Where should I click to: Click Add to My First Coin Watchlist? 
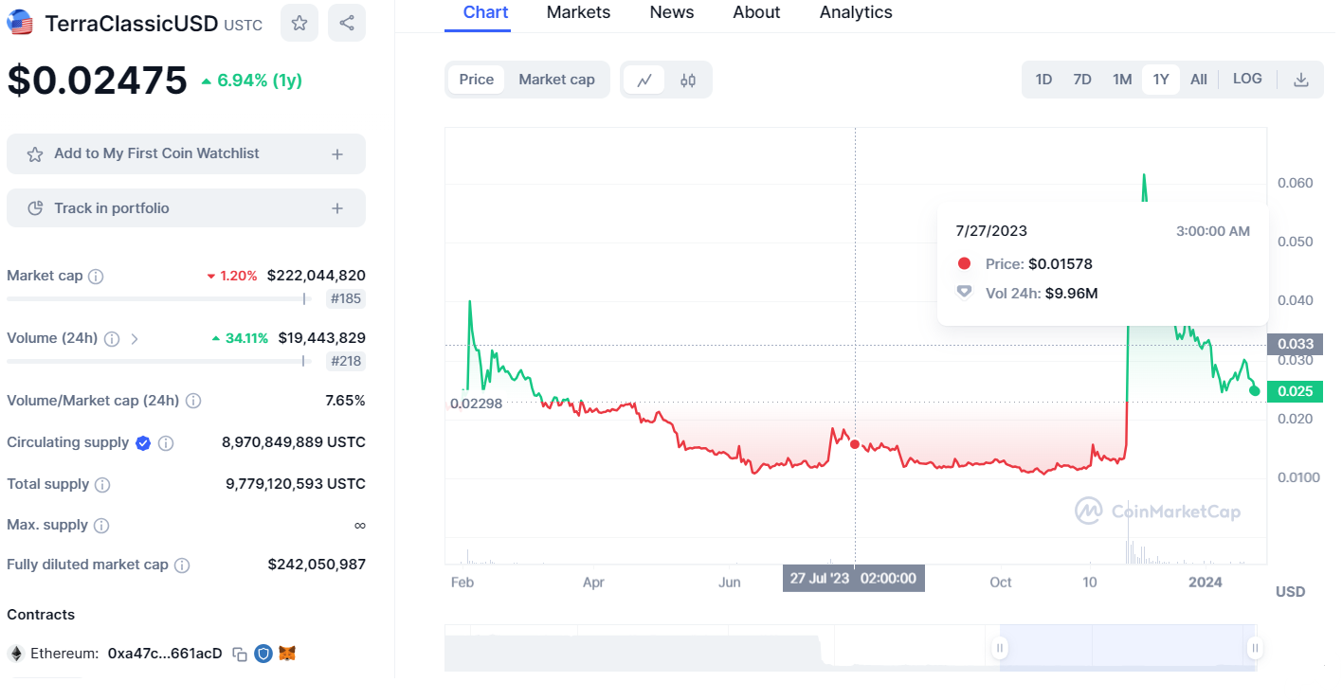(x=186, y=153)
